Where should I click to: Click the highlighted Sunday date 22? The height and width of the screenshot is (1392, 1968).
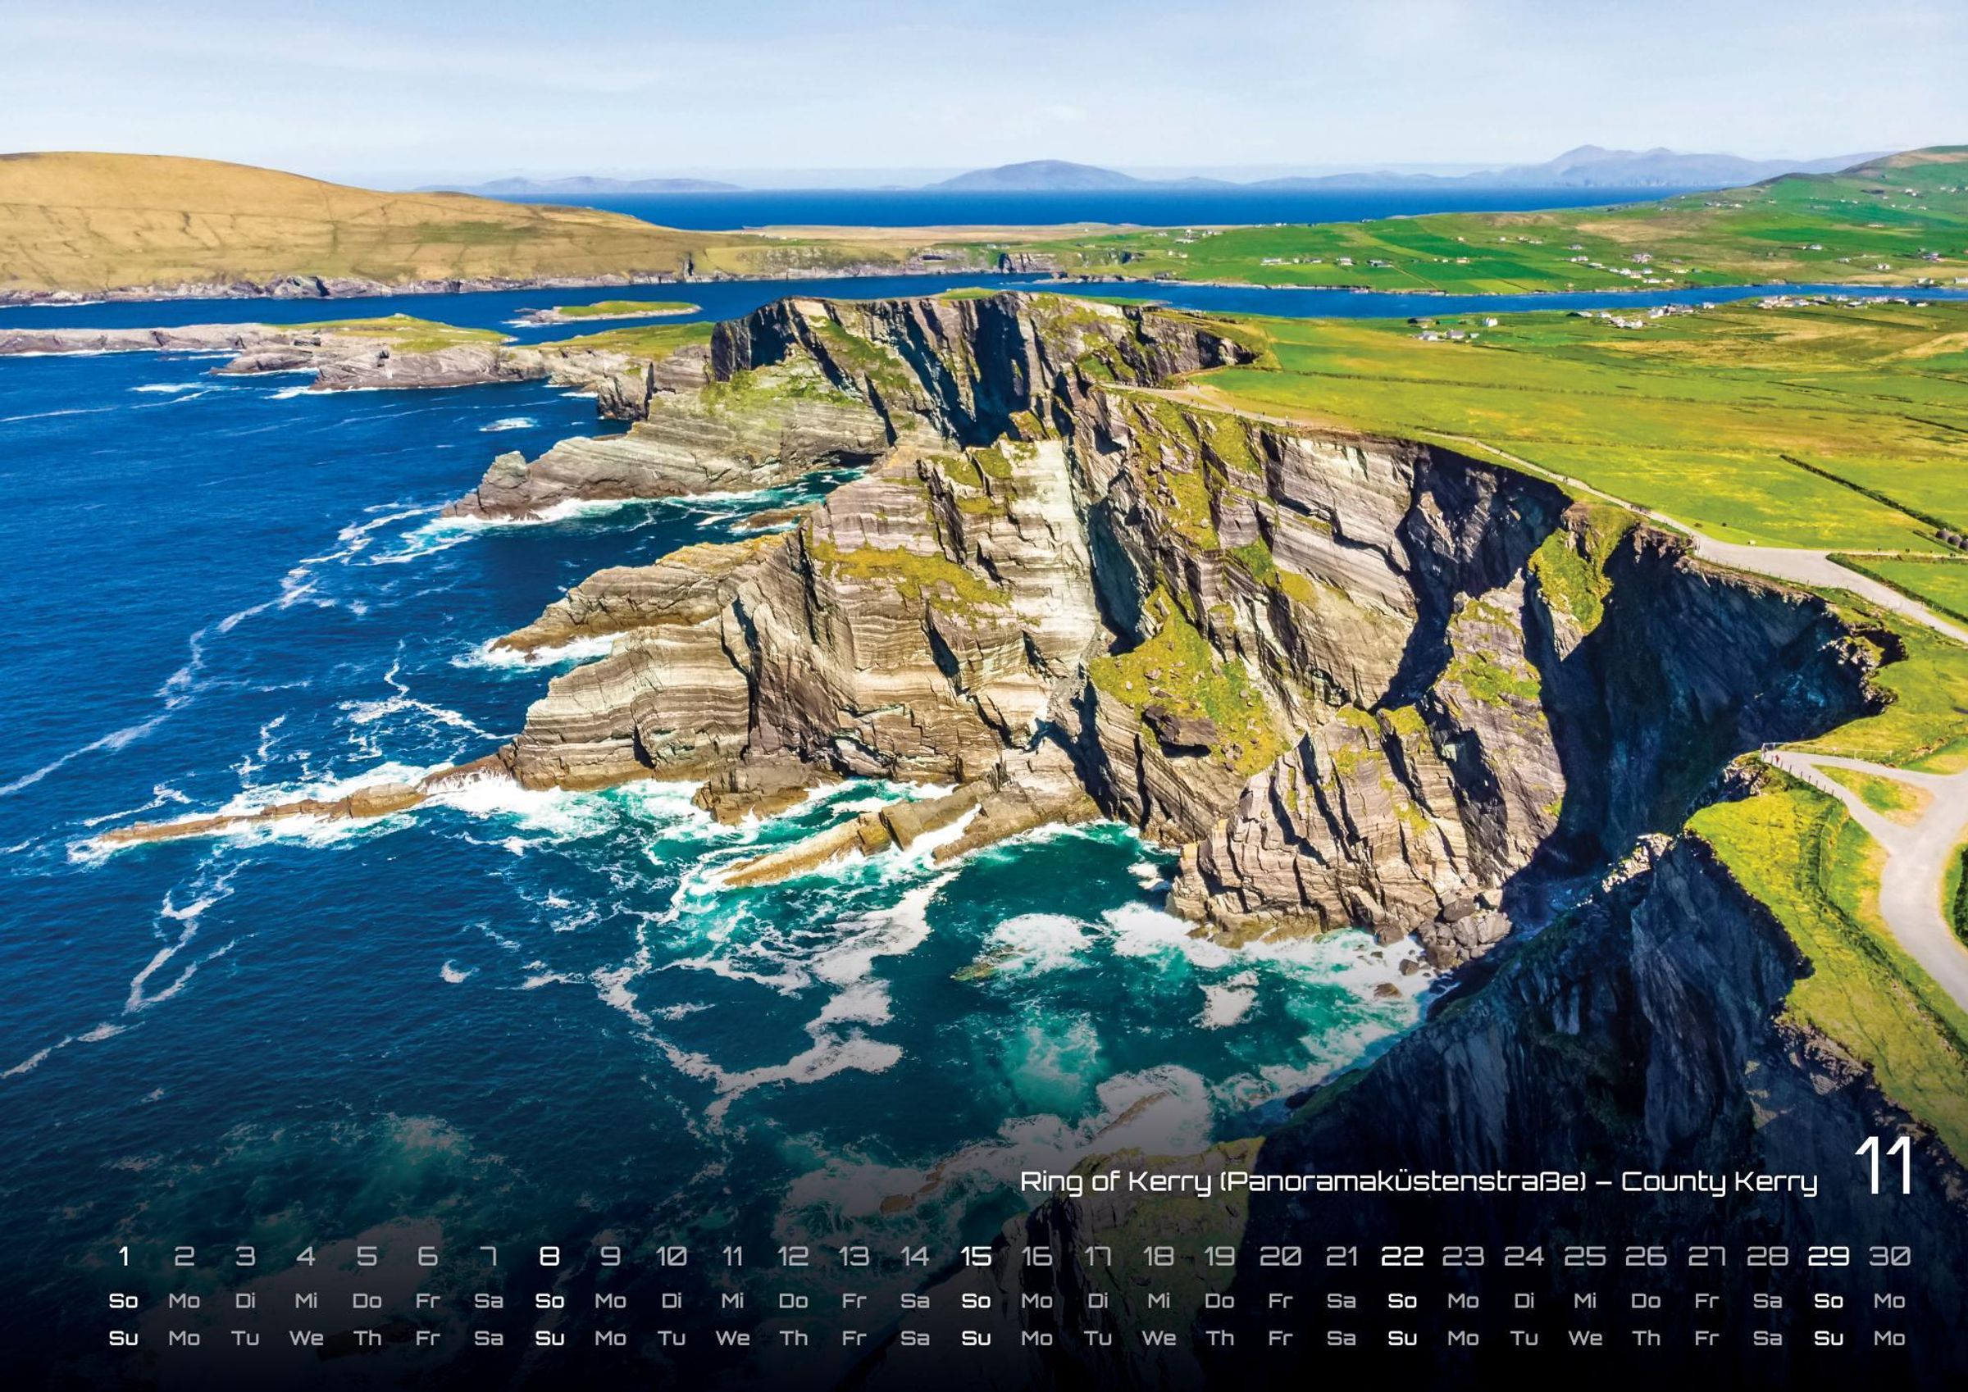pyautogui.click(x=1401, y=1257)
